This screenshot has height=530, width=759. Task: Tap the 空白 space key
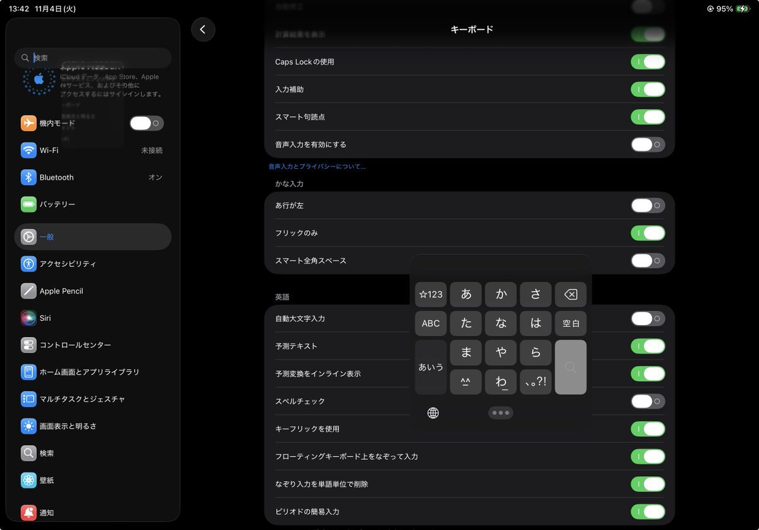click(571, 323)
